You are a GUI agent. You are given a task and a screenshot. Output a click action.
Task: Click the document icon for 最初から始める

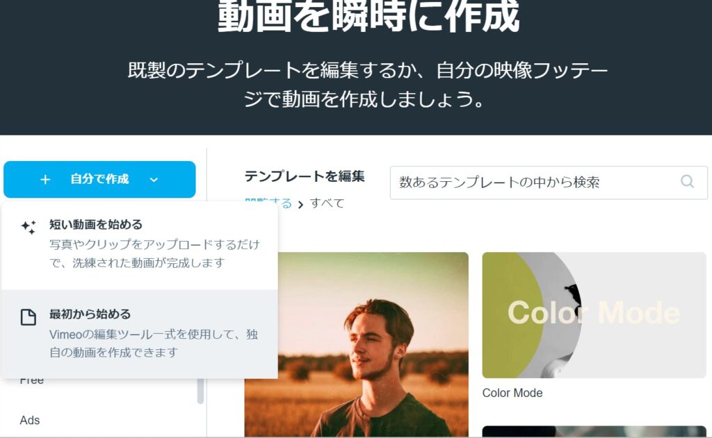coord(28,317)
